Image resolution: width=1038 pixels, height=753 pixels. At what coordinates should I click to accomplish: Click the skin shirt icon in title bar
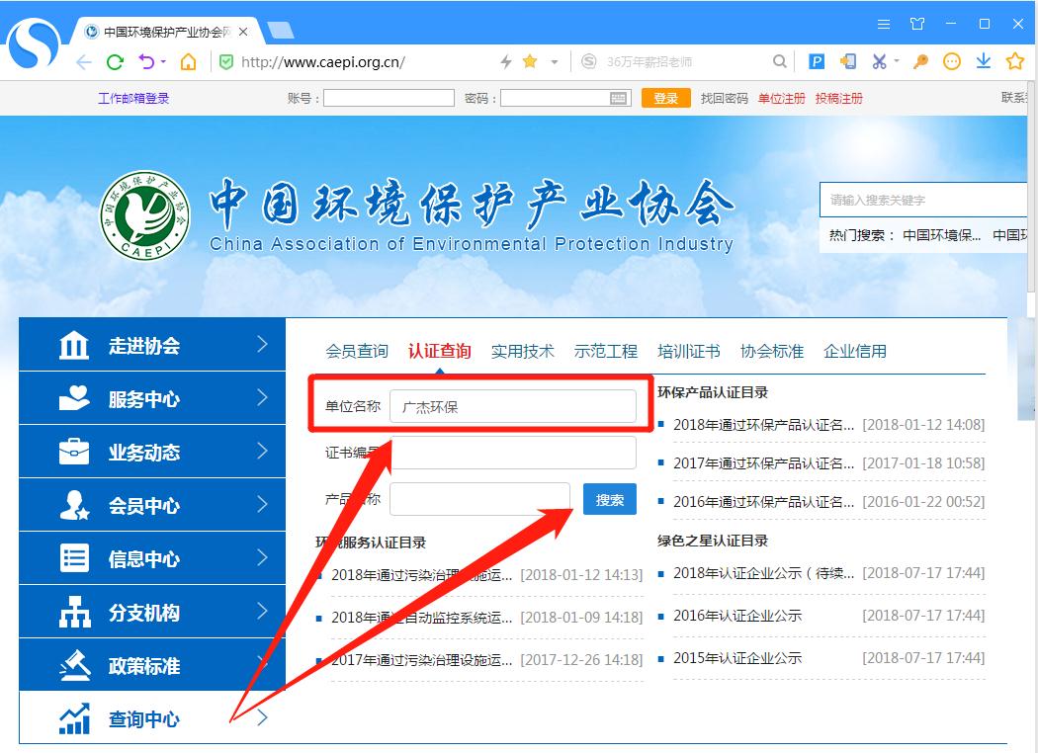coord(917,24)
